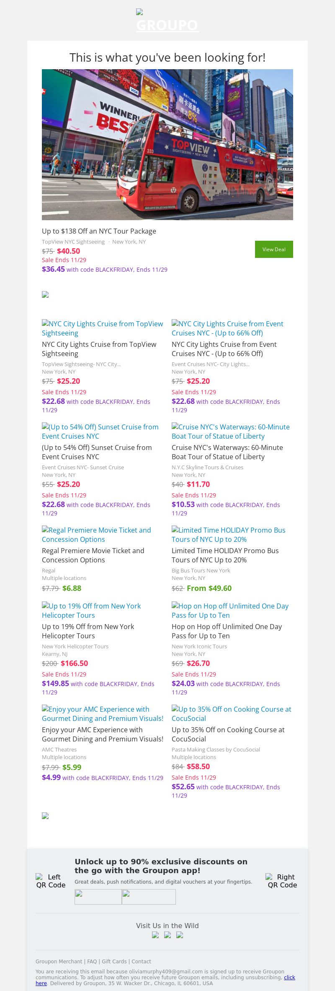Click the green View Deal button
This screenshot has height=991, width=335.
(x=274, y=249)
